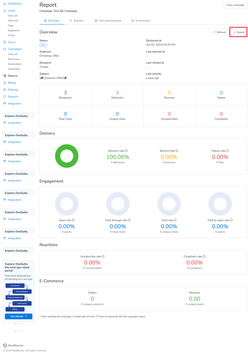This screenshot has width=248, height=357.
Task: Open Segments under Leads in sidebar
Action: pos(14,30)
